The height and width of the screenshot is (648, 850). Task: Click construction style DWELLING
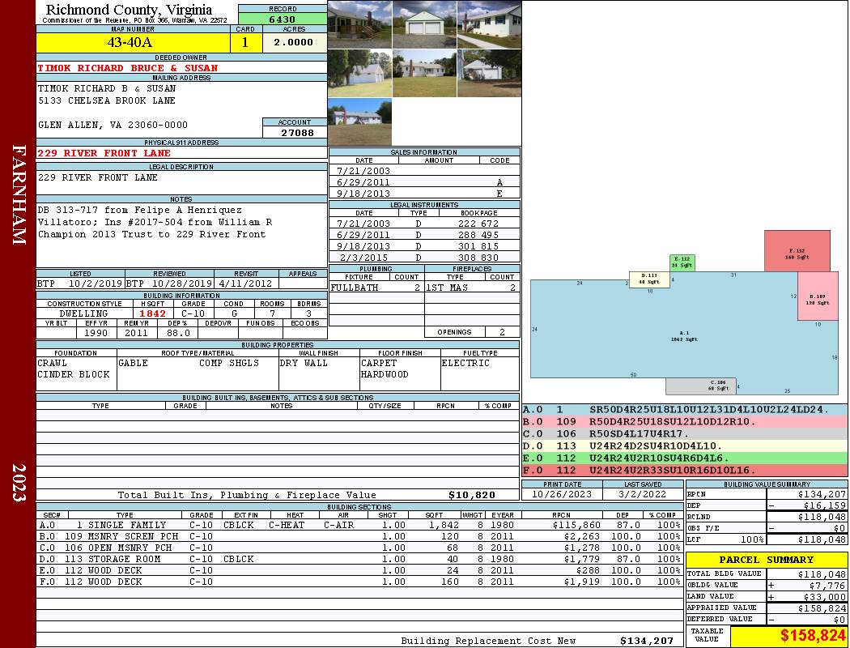pos(83,313)
